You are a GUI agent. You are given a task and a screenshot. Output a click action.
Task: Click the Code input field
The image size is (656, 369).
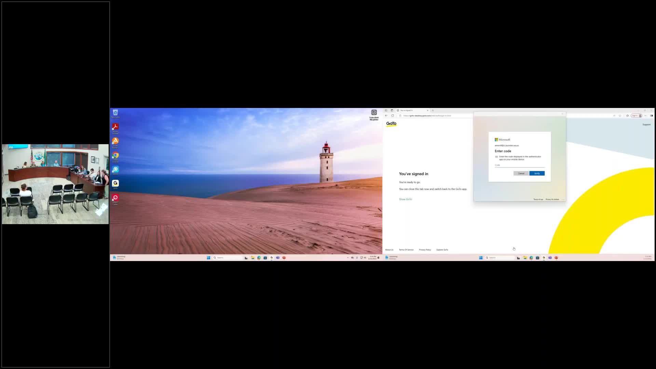pyautogui.click(x=519, y=165)
